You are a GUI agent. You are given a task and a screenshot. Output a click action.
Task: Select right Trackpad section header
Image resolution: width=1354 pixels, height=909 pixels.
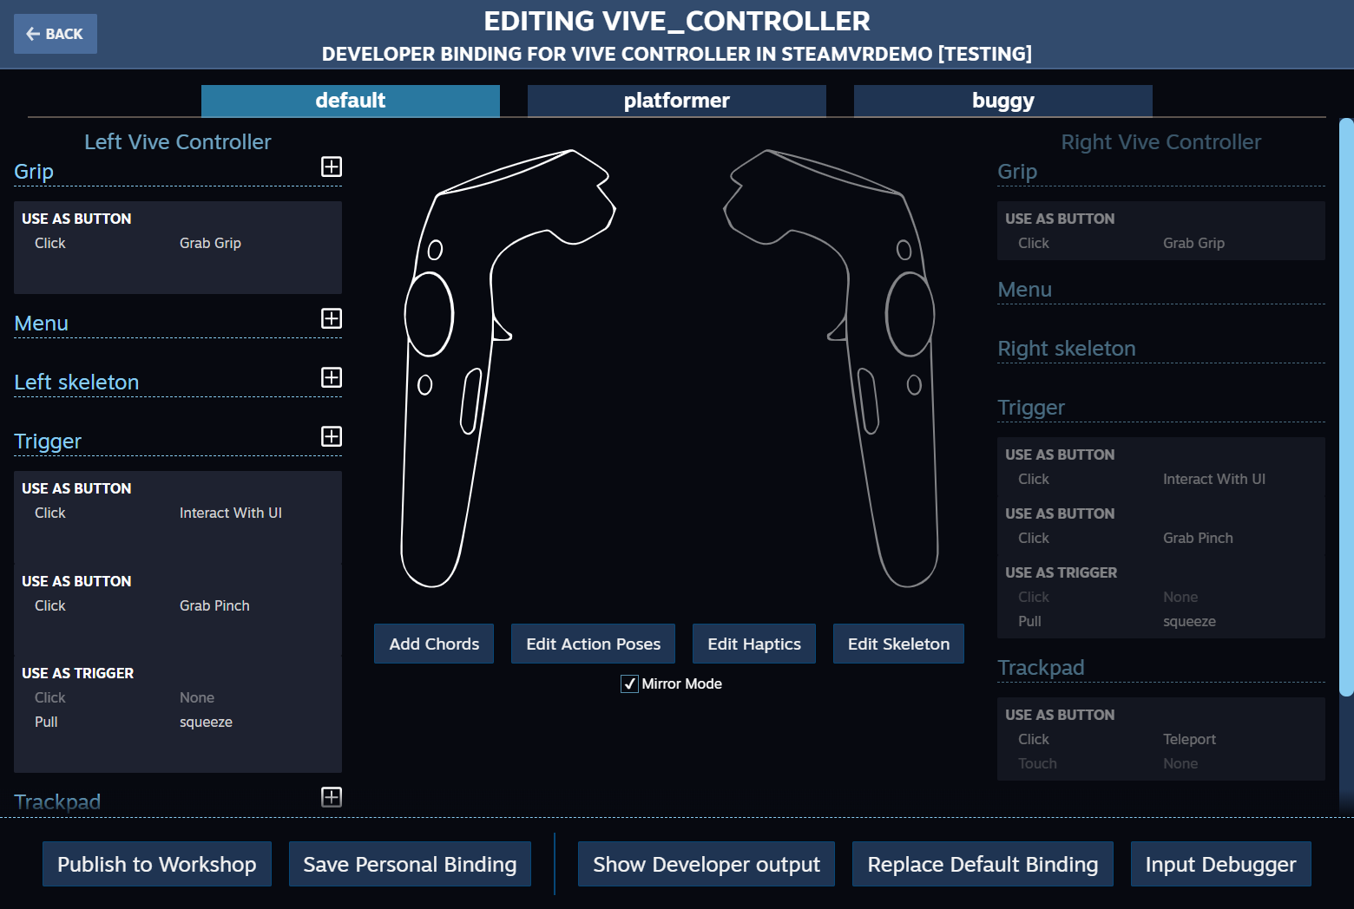point(1041,667)
